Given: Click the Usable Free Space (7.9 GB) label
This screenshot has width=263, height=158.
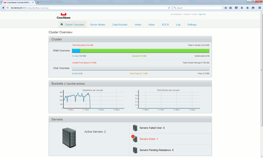Looking at the screenshot, I should pos(84,63).
